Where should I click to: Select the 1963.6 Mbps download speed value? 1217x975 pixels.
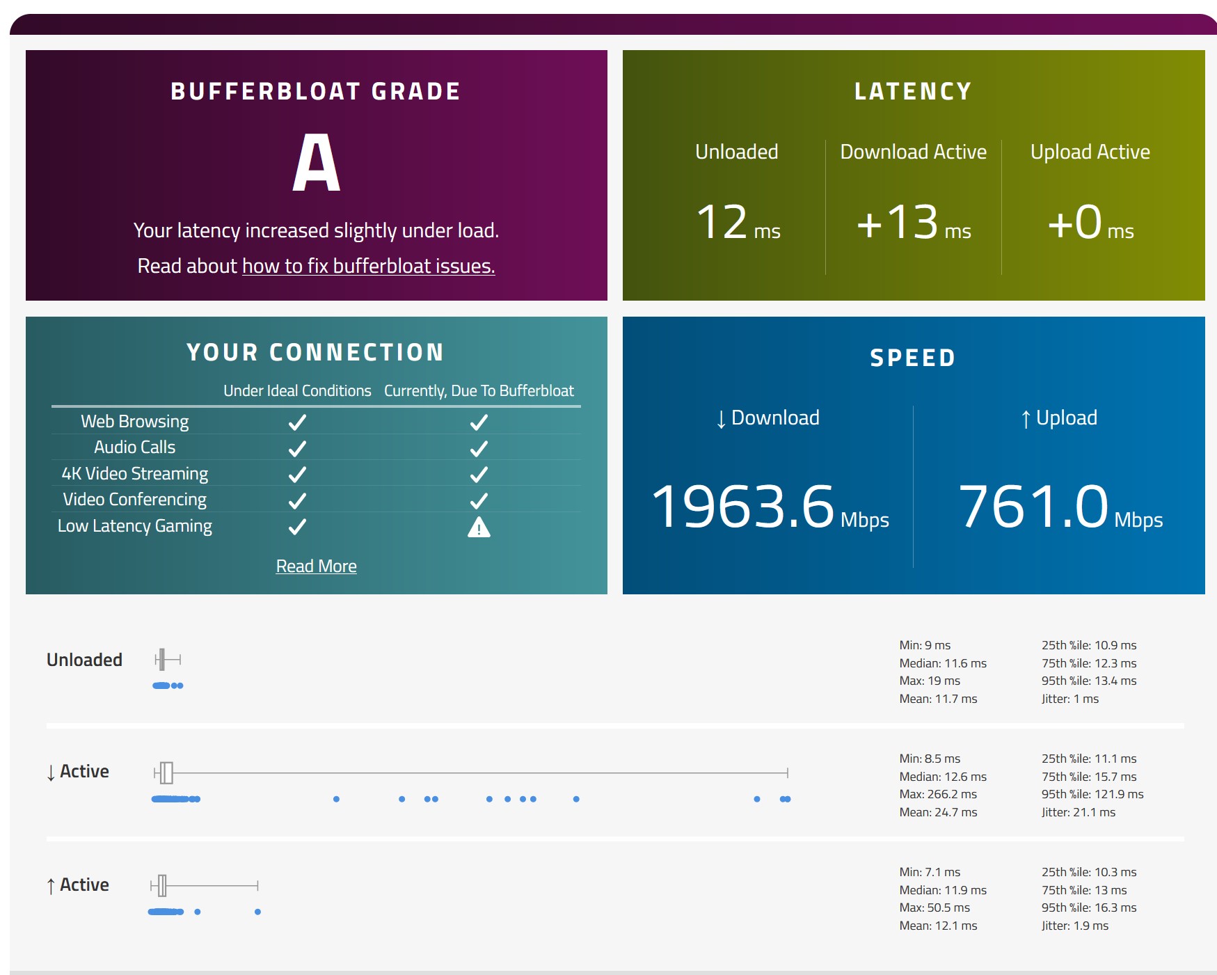770,507
